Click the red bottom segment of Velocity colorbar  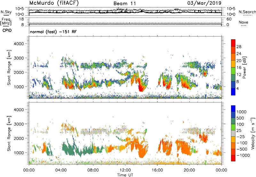[233, 158]
